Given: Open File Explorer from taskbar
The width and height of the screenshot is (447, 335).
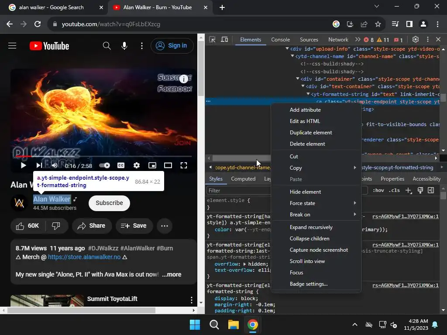Looking at the screenshot, I should click(x=233, y=325).
